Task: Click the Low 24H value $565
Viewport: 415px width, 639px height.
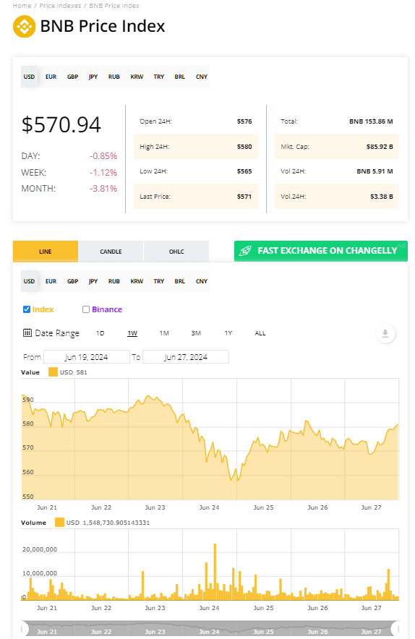Action: click(244, 171)
